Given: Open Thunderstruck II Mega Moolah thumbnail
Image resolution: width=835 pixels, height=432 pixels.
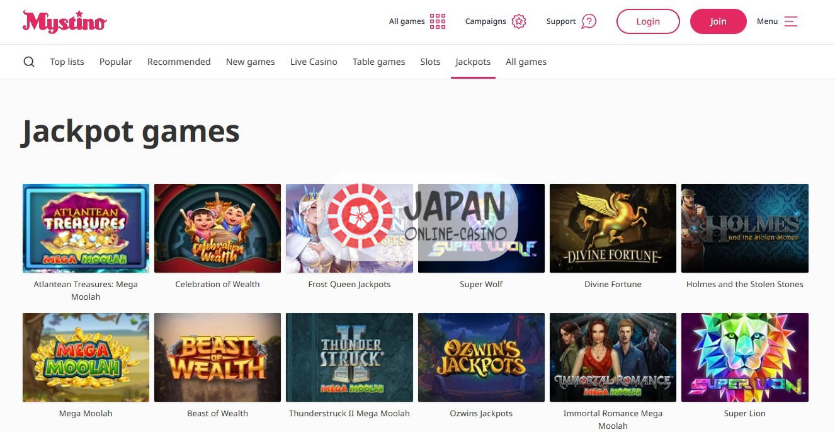Looking at the screenshot, I should pyautogui.click(x=349, y=357).
